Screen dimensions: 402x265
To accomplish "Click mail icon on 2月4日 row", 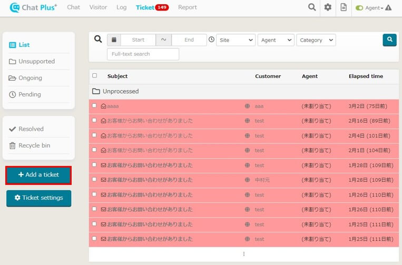I will [104, 135].
